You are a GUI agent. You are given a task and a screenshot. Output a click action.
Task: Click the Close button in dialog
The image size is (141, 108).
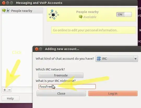tap(61, 94)
